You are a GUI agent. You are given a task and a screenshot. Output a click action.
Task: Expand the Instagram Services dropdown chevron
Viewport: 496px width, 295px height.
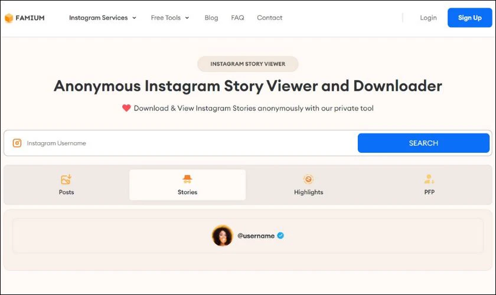coord(134,18)
